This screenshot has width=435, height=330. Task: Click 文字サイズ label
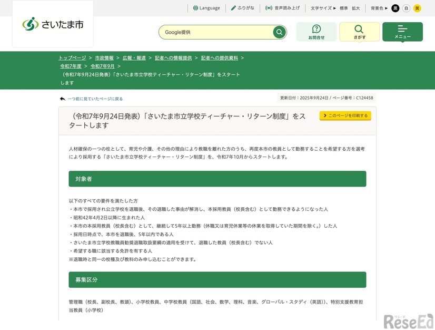(321, 8)
